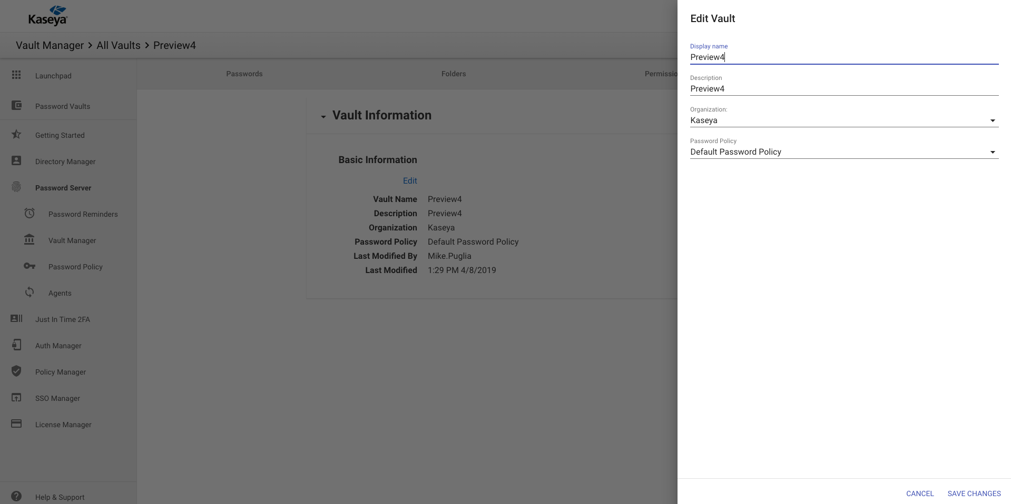
Task: Click the Edit link under Basic Information
Action: point(410,180)
